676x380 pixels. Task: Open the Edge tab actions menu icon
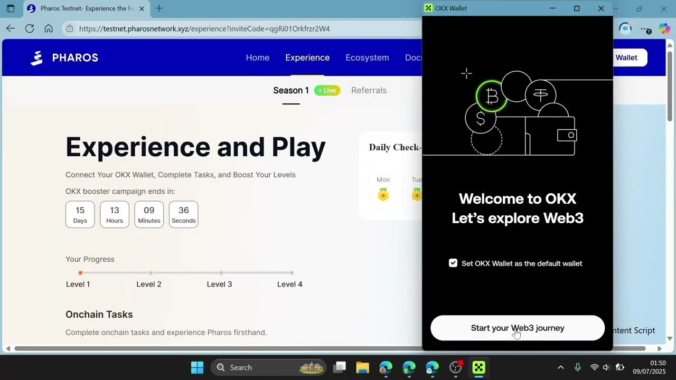tap(10, 8)
